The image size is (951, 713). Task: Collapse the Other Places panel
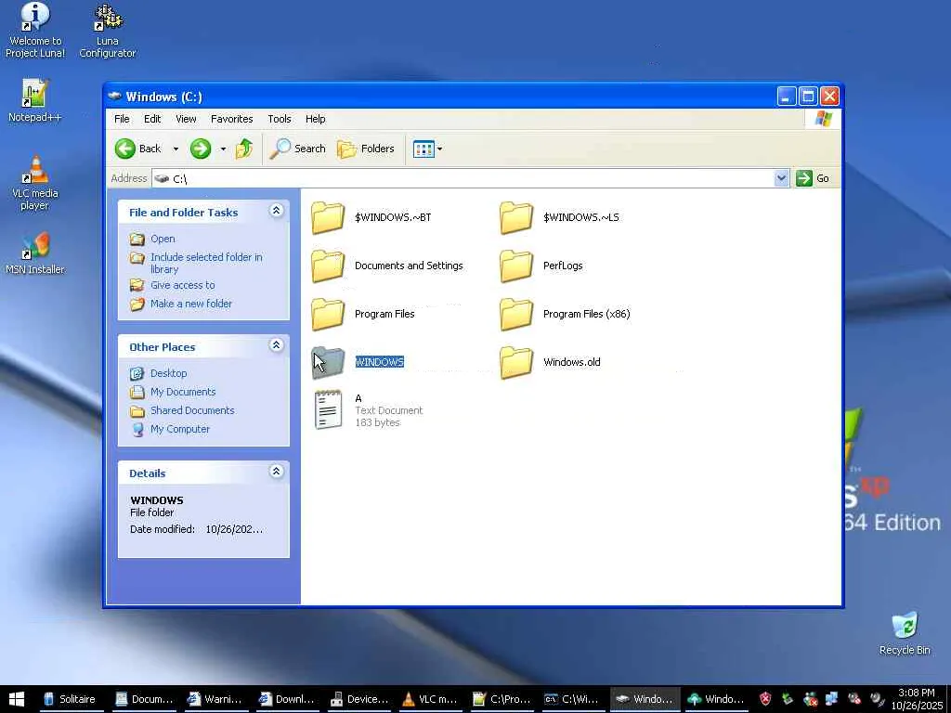[277, 345]
